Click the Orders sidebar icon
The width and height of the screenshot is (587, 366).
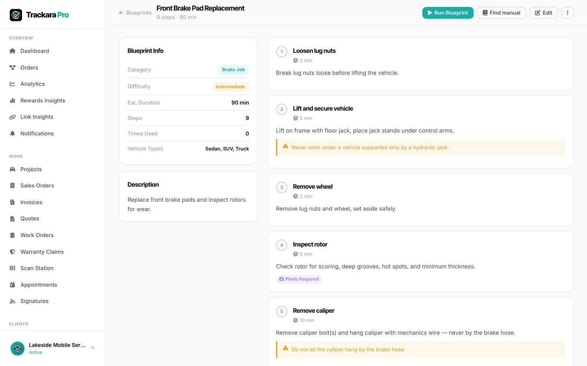tap(12, 67)
